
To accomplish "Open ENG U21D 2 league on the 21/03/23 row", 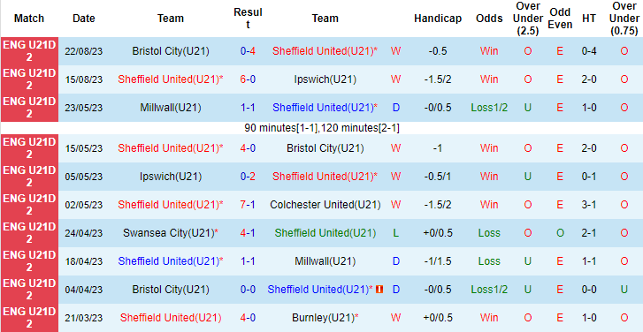I will [29, 318].
